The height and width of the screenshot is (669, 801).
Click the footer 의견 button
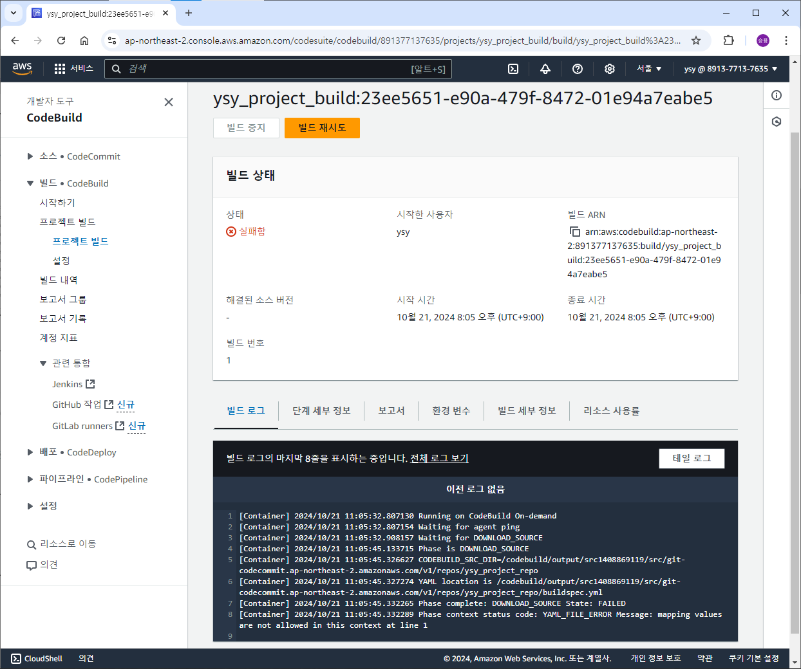(86, 659)
